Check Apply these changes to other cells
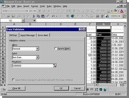 [13, 80]
